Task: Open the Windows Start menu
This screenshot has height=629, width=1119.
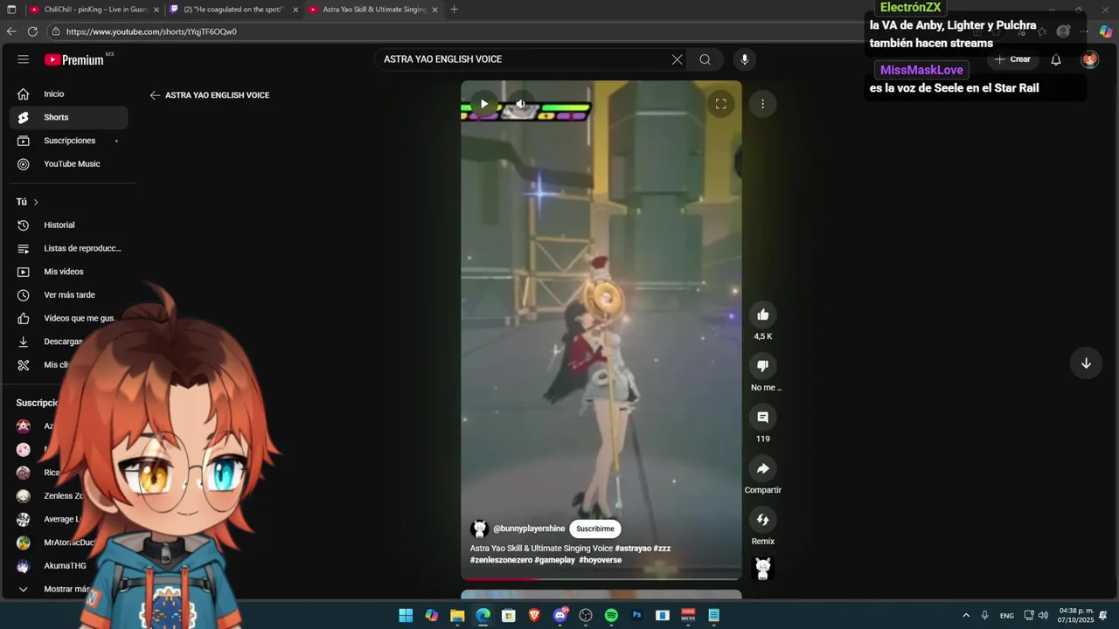Action: [406, 615]
